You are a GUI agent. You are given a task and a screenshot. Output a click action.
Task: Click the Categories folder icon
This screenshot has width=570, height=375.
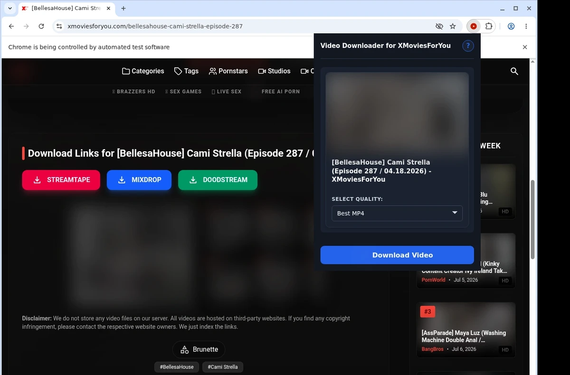126,71
